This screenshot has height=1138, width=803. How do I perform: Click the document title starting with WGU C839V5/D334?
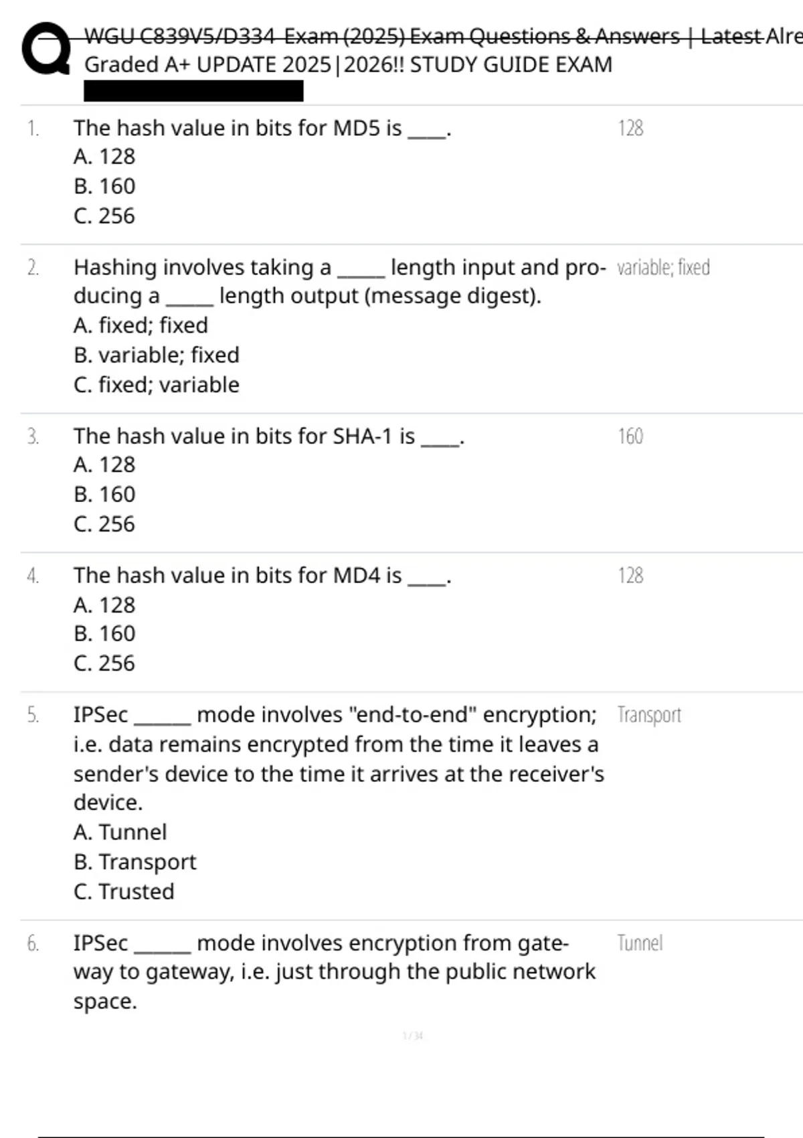point(442,36)
